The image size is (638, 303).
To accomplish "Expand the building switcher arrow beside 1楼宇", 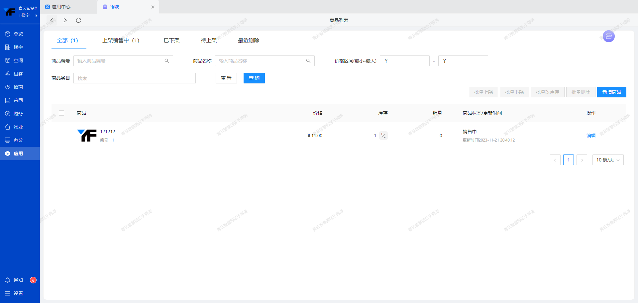I will pos(36,15).
